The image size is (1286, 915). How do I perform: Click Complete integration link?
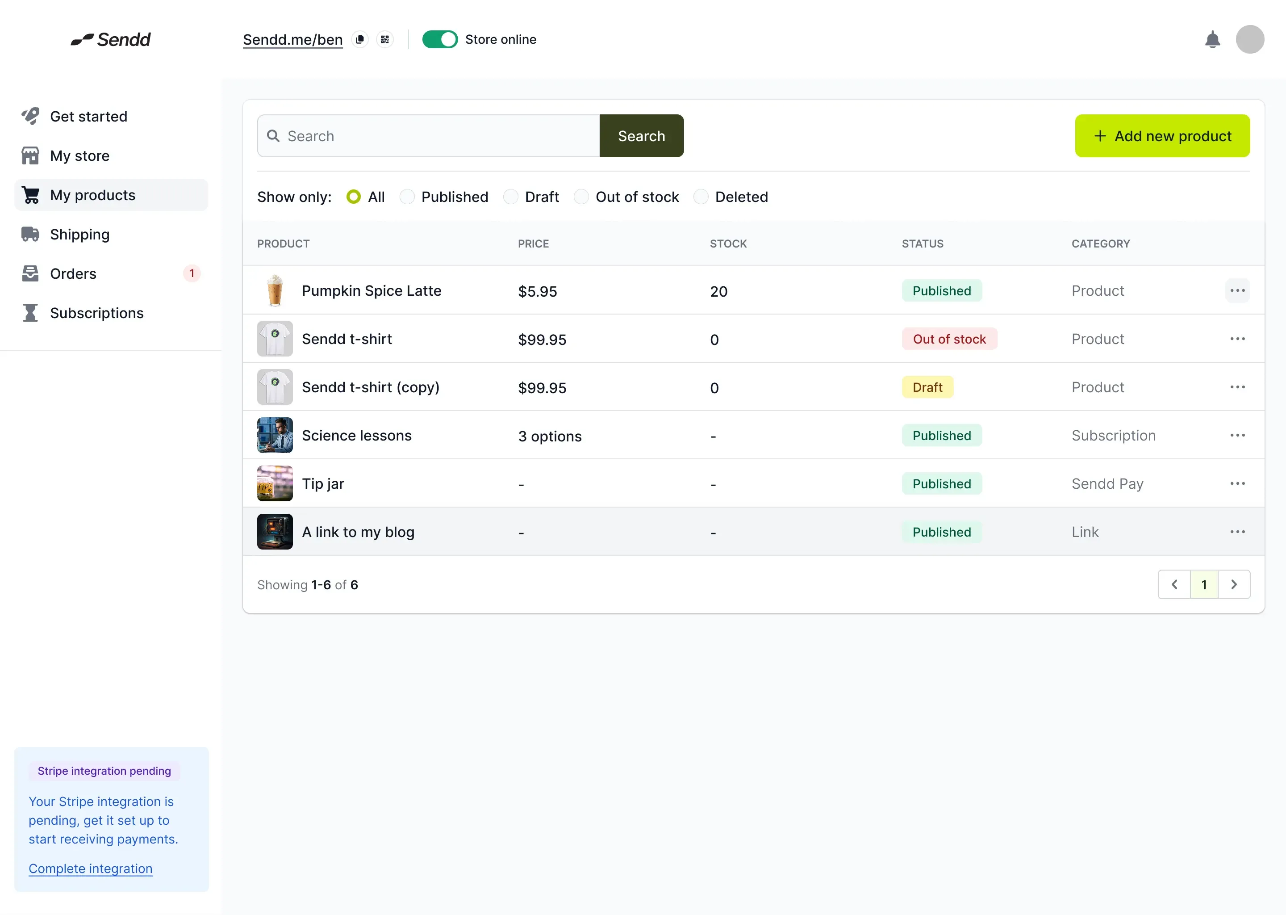pos(91,868)
